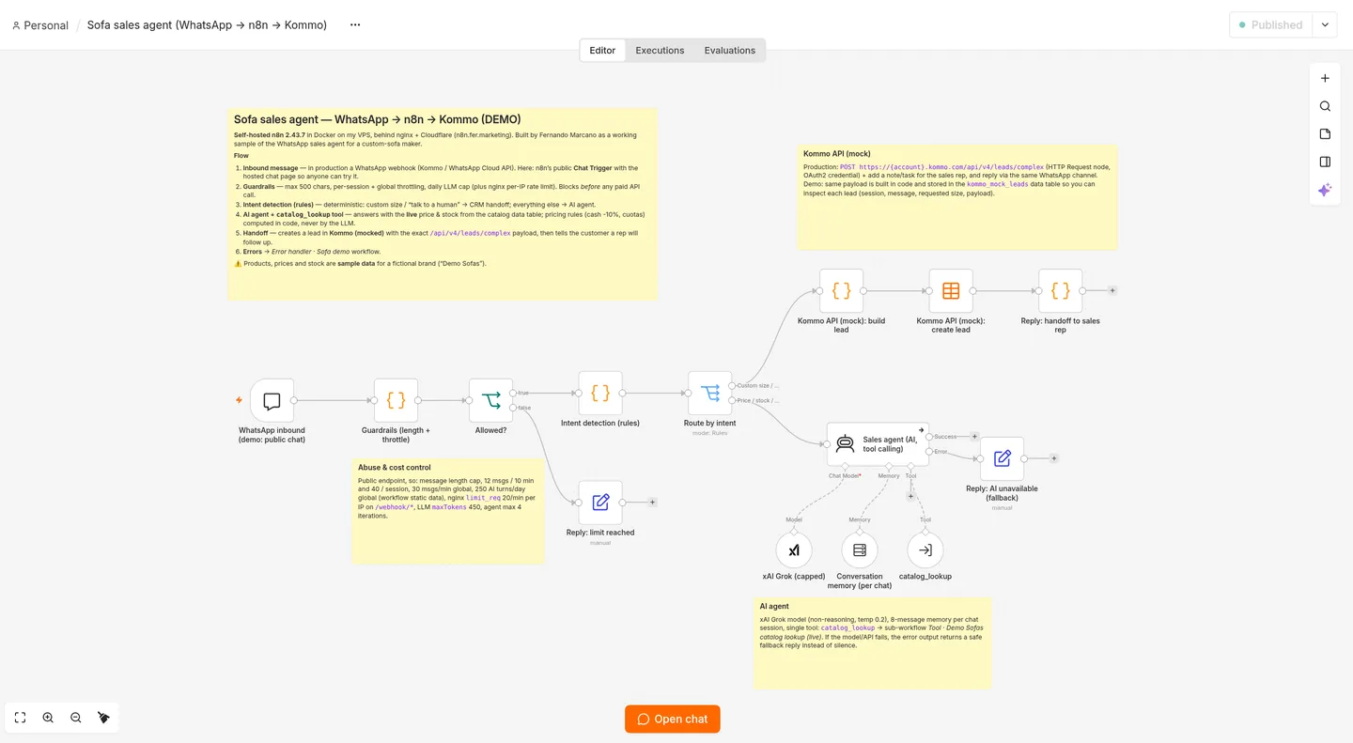The image size is (1353, 743).
Task: Select the Kommo API (mock) sticky note
Action: pyautogui.click(x=957, y=197)
